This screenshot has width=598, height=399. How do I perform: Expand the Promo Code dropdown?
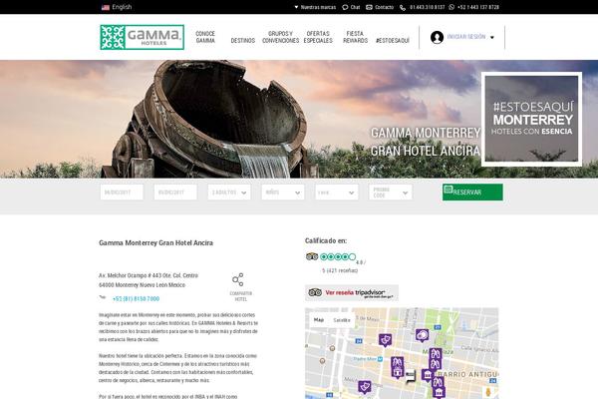point(391,193)
